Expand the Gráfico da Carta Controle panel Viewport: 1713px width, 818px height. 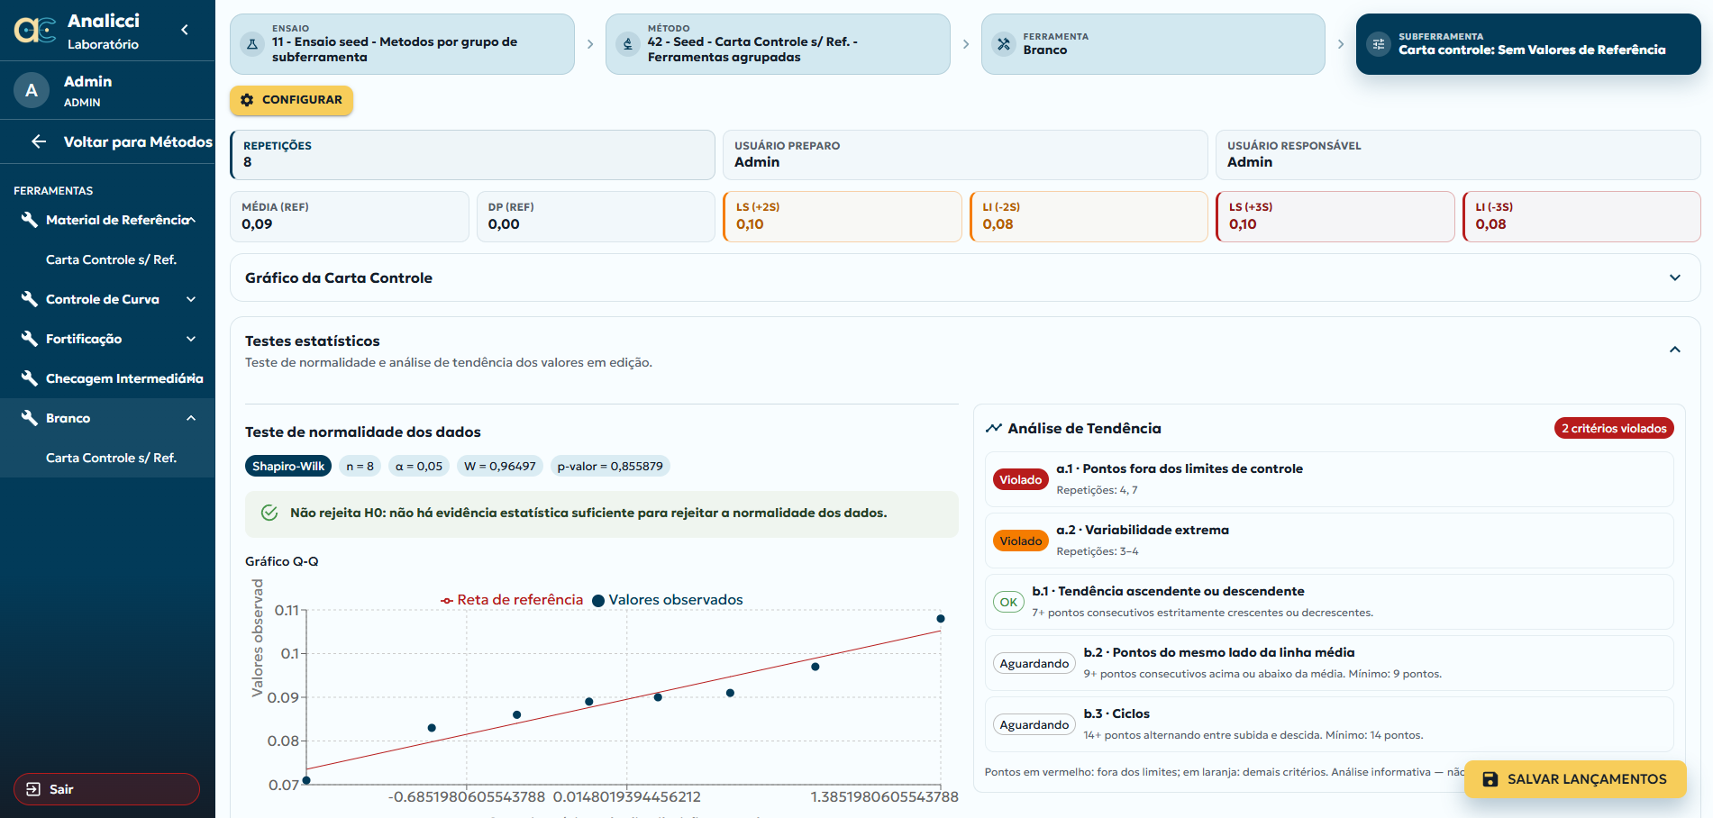[x=1675, y=277]
